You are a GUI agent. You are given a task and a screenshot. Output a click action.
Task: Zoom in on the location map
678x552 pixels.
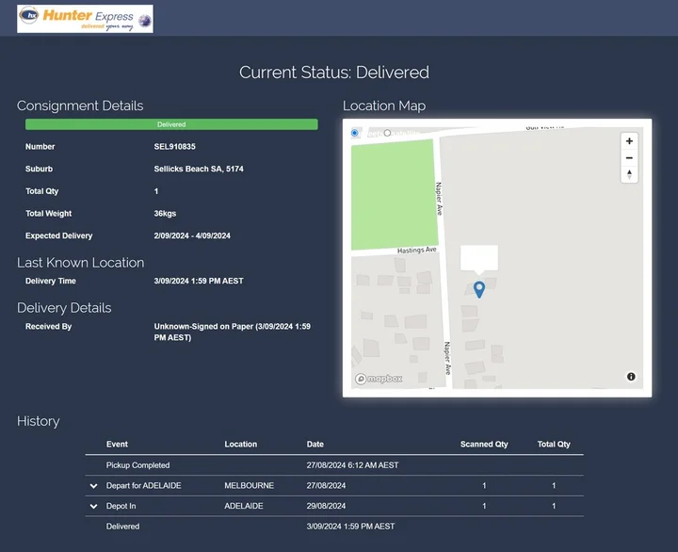click(629, 141)
